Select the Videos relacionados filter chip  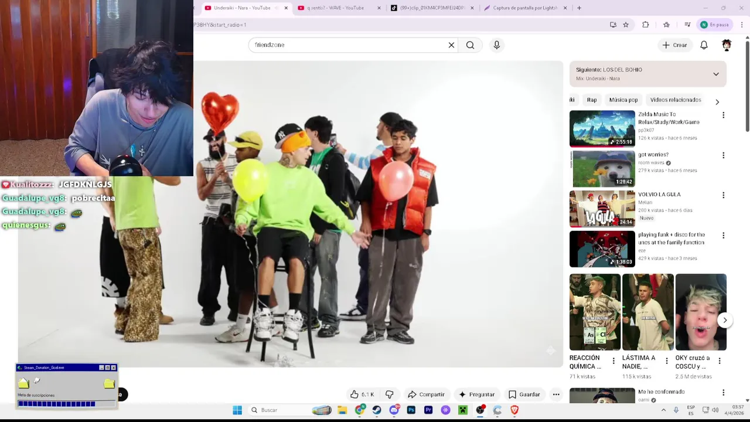(x=676, y=100)
